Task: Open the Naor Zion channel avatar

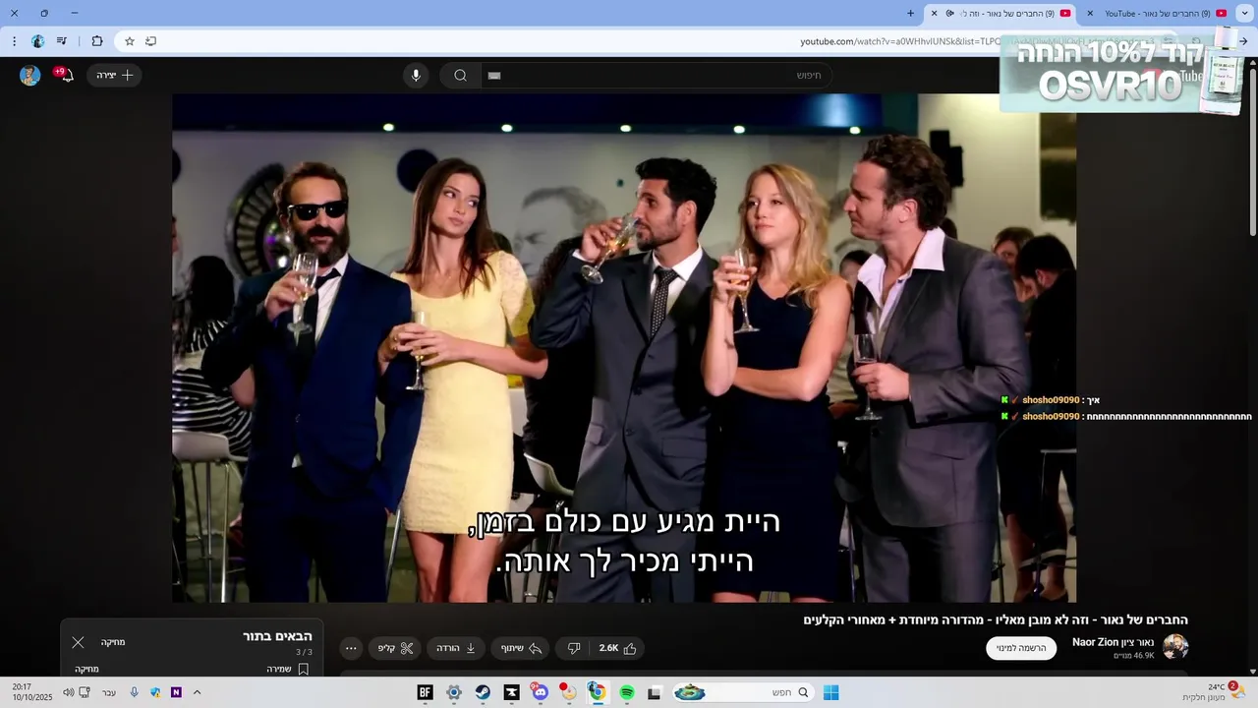Action: pyautogui.click(x=1175, y=646)
